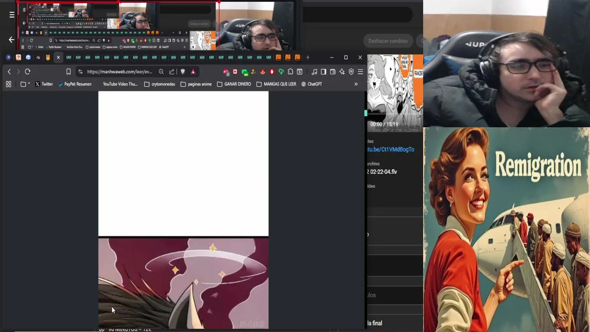This screenshot has height=332, width=590.
Task: Share this page via the share icon
Action: tap(172, 71)
